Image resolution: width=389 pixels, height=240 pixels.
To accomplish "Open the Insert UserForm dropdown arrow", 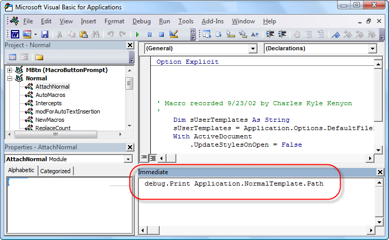I will 35,34.
